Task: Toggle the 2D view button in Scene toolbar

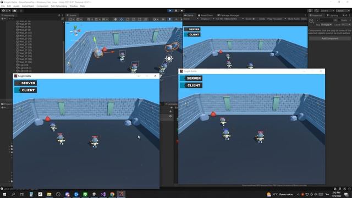Action: coord(163,19)
